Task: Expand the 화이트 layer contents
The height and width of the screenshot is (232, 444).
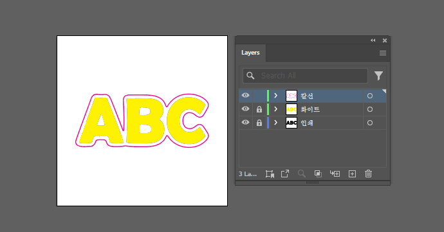Action: tap(276, 109)
